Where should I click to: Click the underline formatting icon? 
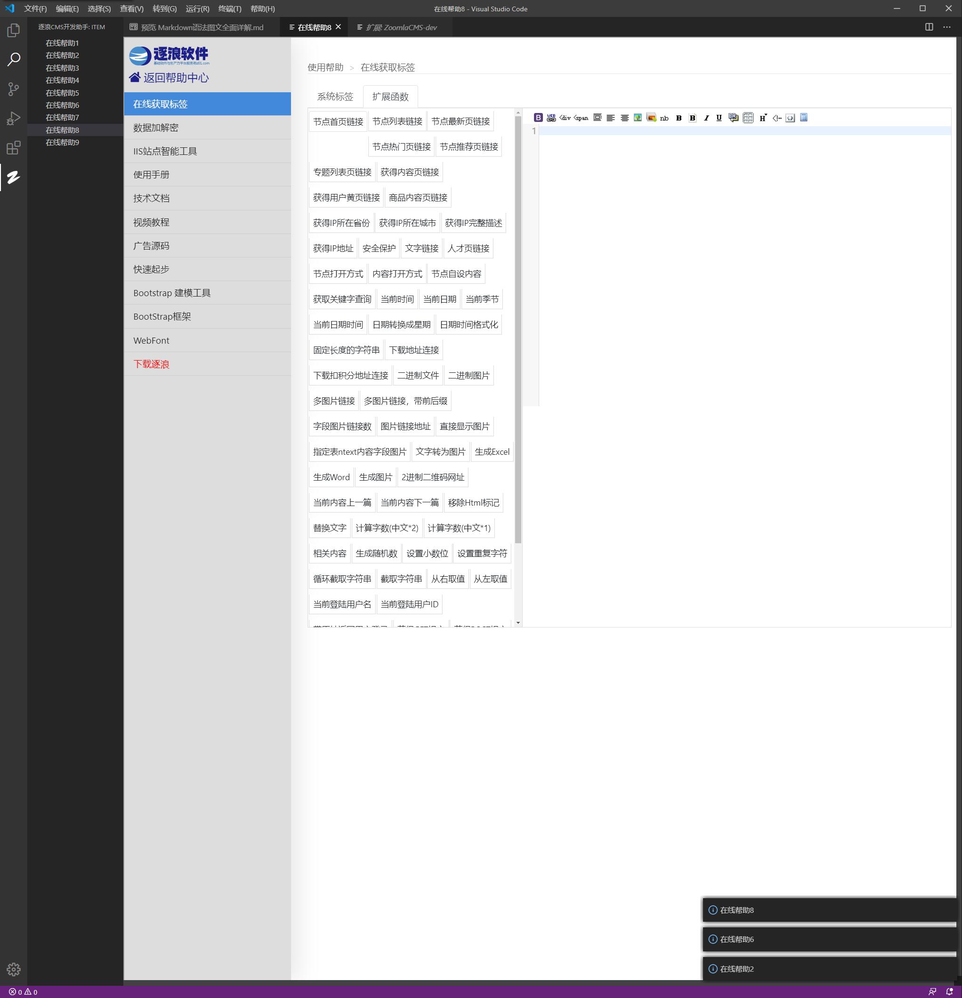[719, 118]
